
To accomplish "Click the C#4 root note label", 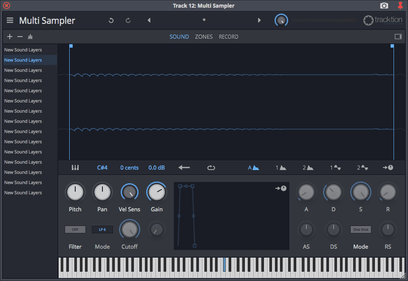I will tap(102, 167).
